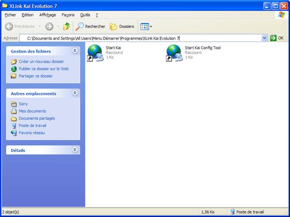
Task: Collapse the Gestion des fichiers panel
Action: [75, 51]
